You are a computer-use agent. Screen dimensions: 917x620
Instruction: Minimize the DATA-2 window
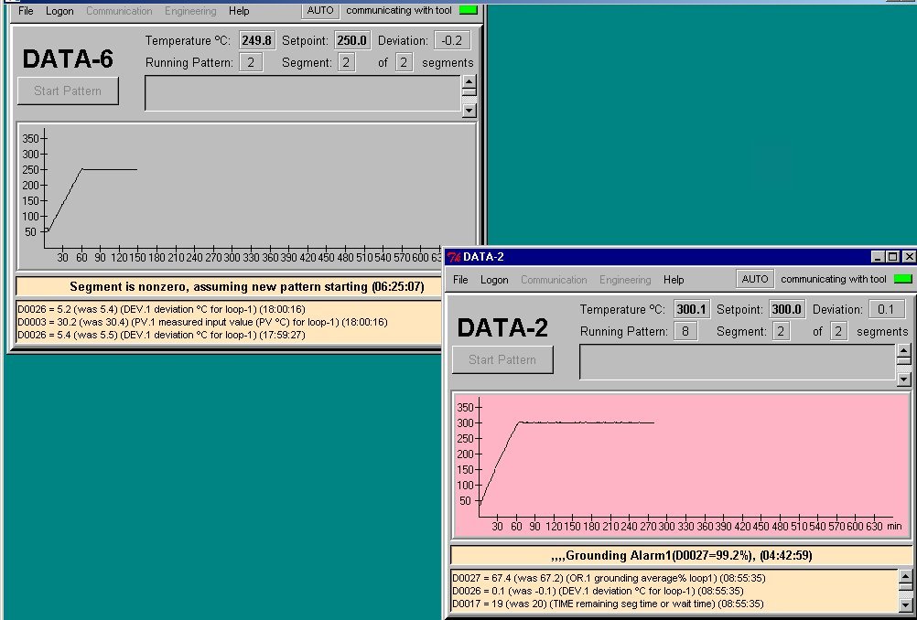878,257
